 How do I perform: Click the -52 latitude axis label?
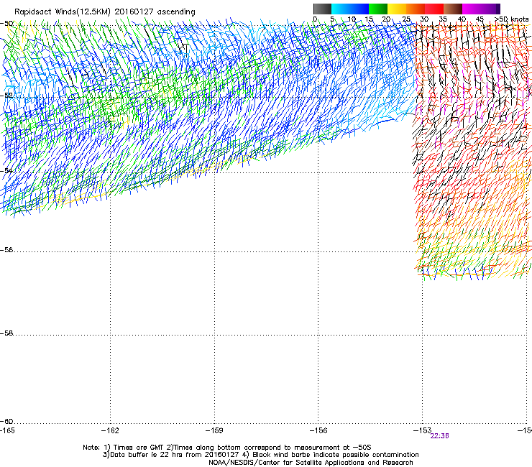point(6,96)
